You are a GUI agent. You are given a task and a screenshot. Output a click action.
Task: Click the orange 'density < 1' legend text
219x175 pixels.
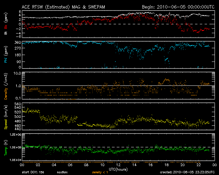click(99, 173)
